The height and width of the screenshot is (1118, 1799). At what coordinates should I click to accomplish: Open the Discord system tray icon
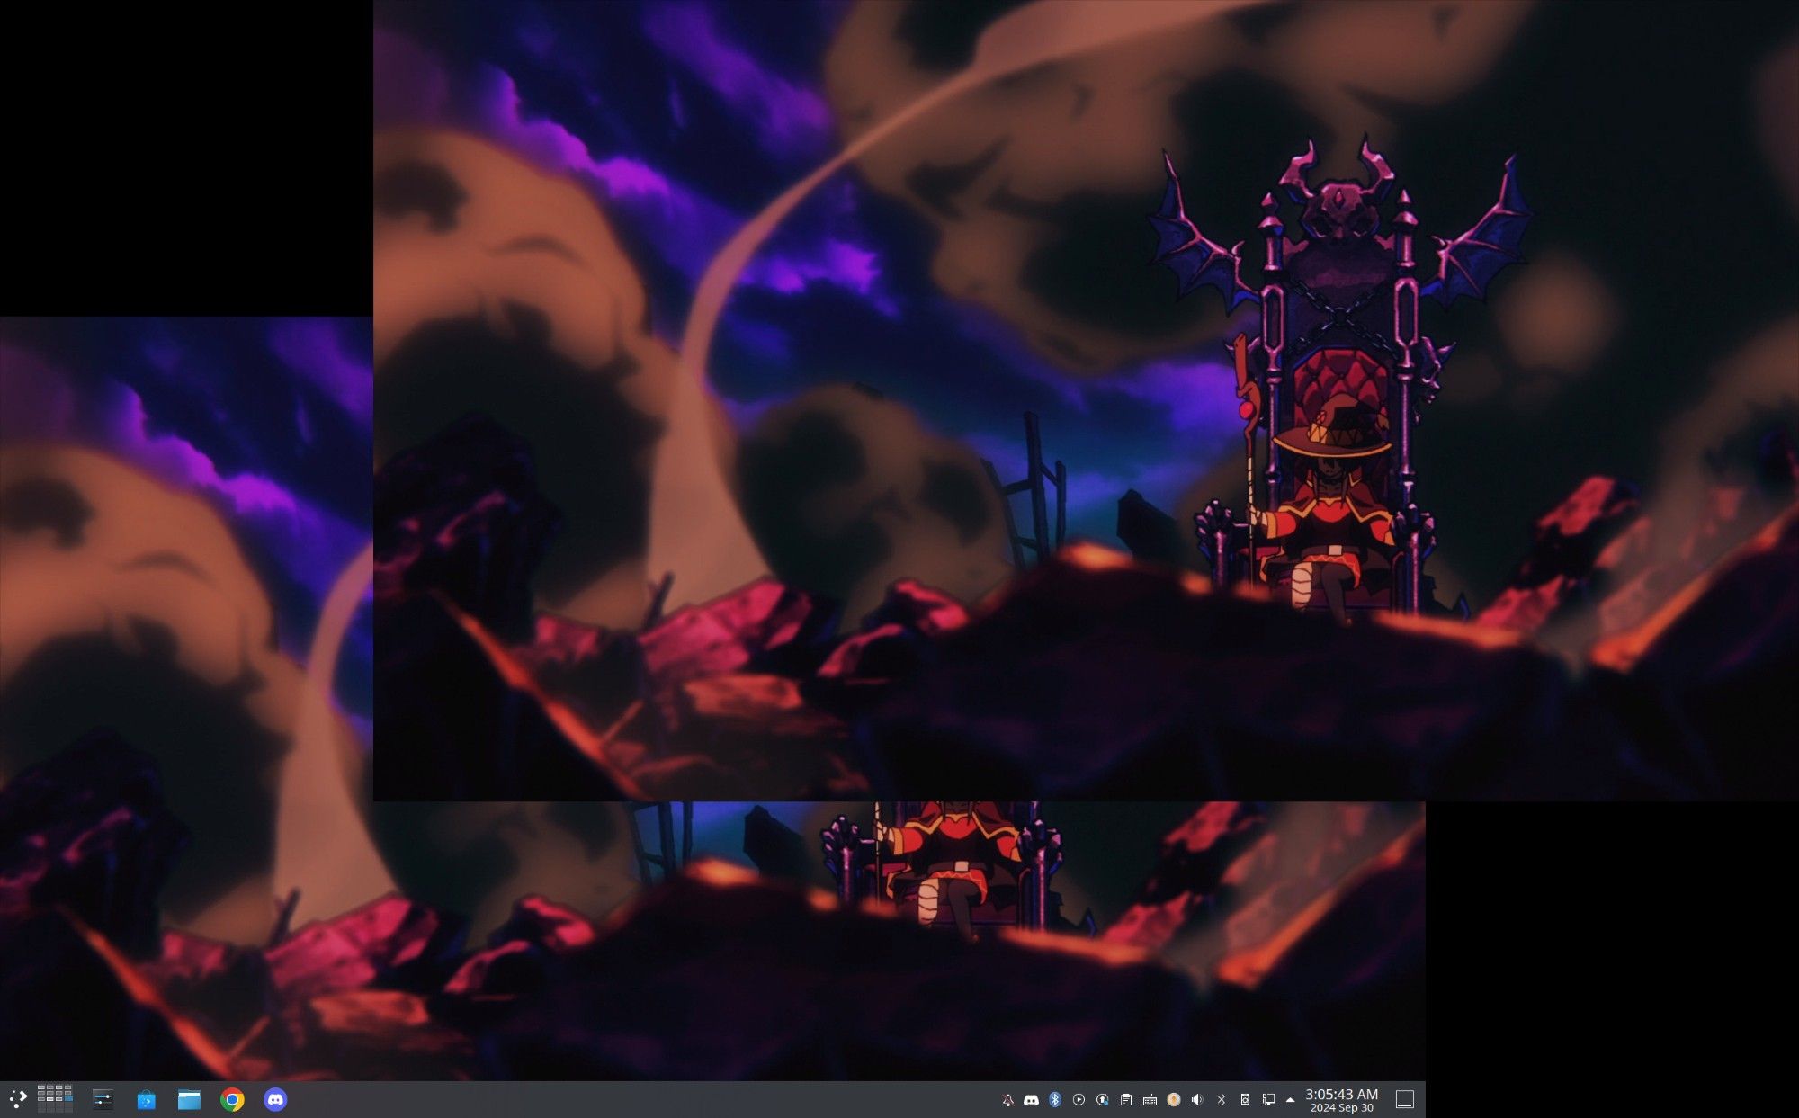coord(1031,1099)
